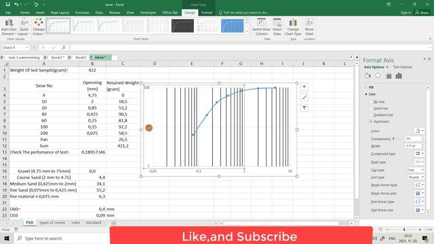The image size is (434, 244).
Task: Click Sign in link
Action: pyautogui.click(x=406, y=12)
